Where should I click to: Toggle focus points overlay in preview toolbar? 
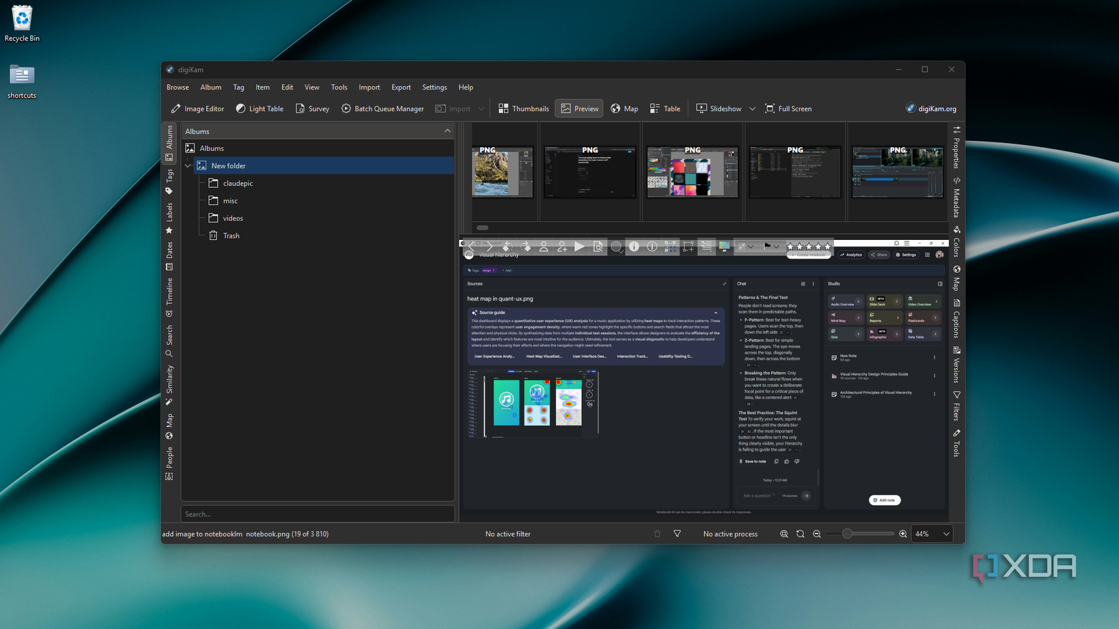(670, 247)
